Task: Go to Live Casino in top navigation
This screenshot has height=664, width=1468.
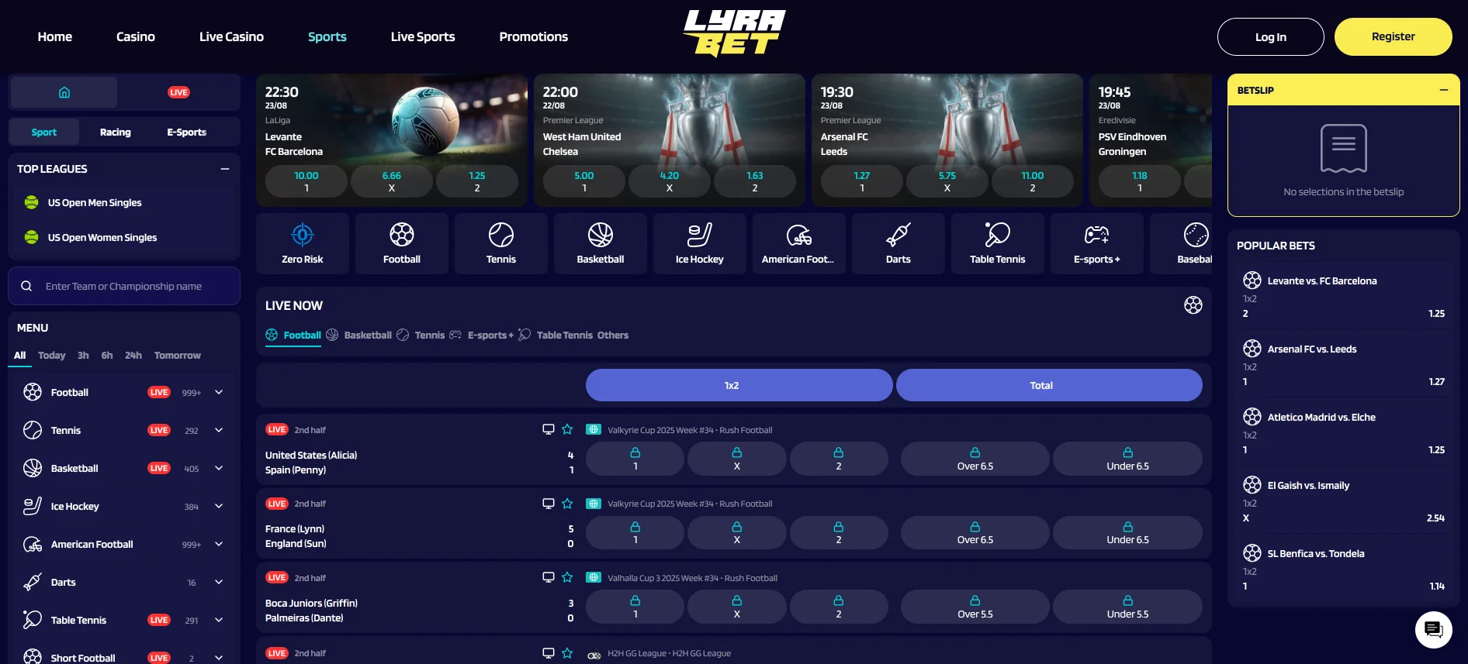Action: [231, 36]
